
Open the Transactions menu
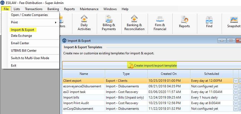click(34, 9)
